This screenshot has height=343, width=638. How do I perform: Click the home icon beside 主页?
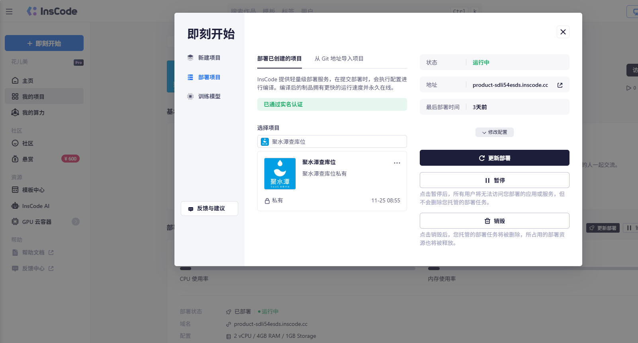15,80
